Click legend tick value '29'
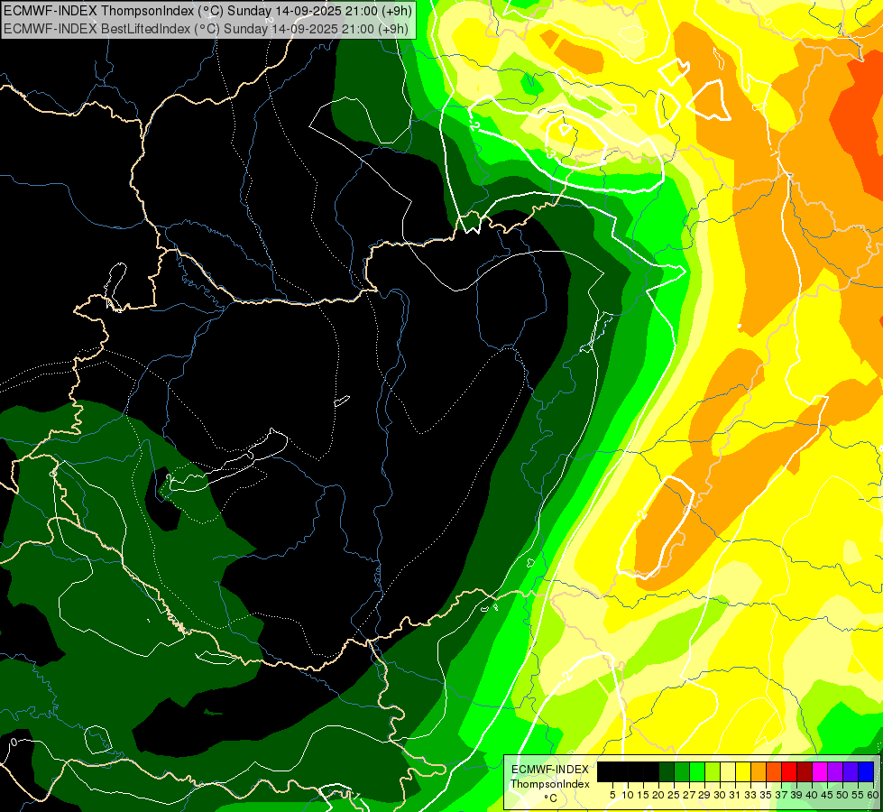Image resolution: width=883 pixels, height=812 pixels. (705, 795)
